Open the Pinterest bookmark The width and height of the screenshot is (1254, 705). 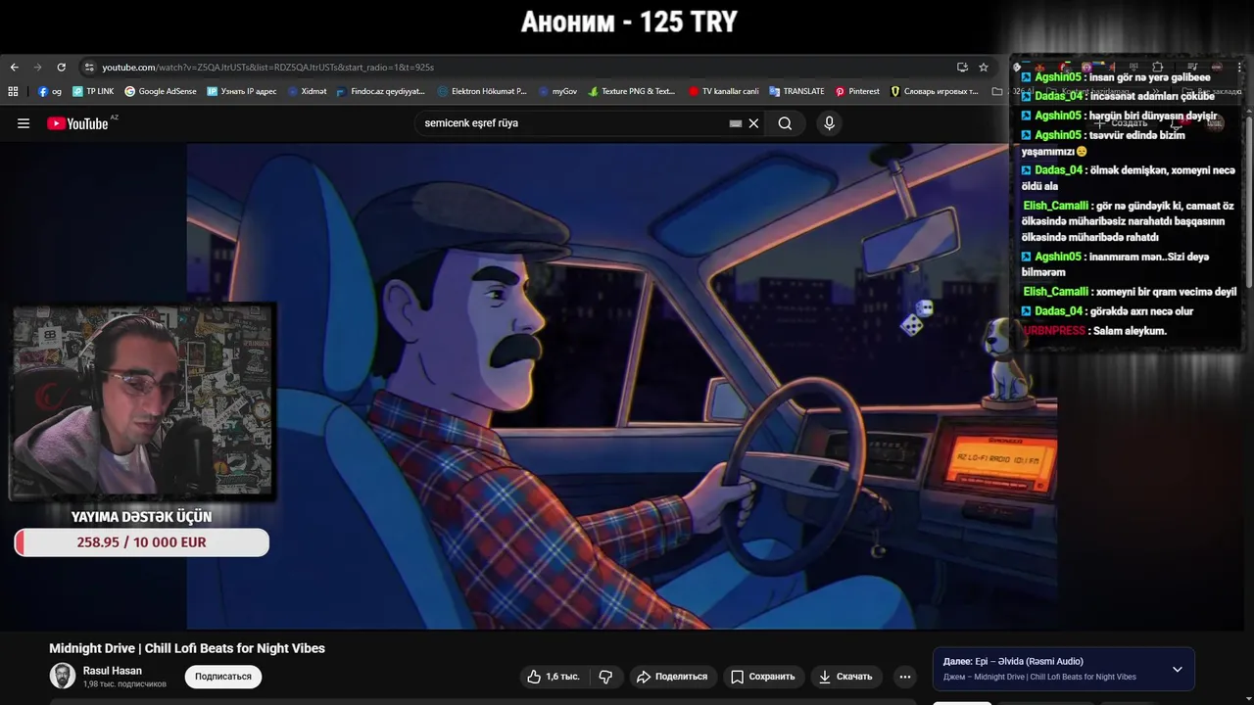[x=857, y=91]
